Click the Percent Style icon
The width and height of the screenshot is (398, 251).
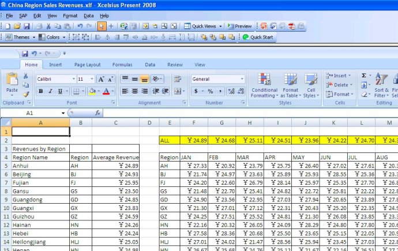pos(211,91)
